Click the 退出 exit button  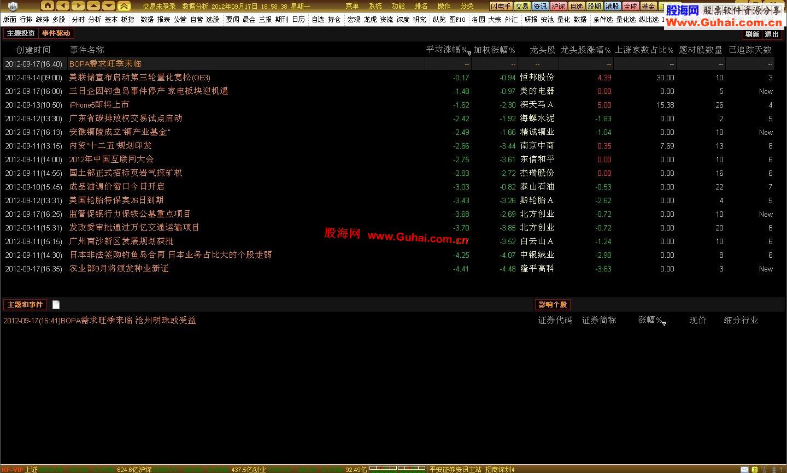[x=772, y=34]
